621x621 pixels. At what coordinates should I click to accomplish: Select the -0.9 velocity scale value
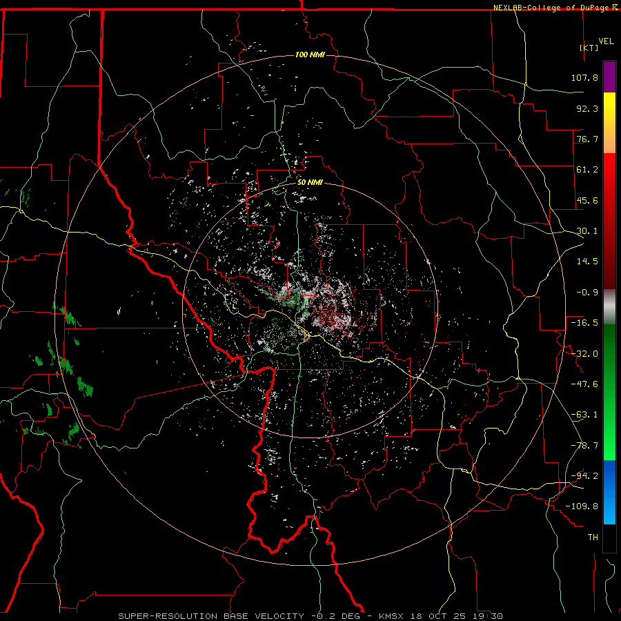[x=587, y=293]
